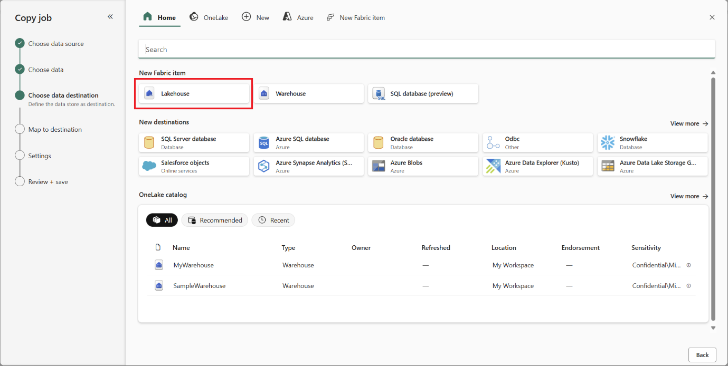Screen dimensions: 728x366
Task: Pick SQL database (preview) tile
Action: point(423,93)
